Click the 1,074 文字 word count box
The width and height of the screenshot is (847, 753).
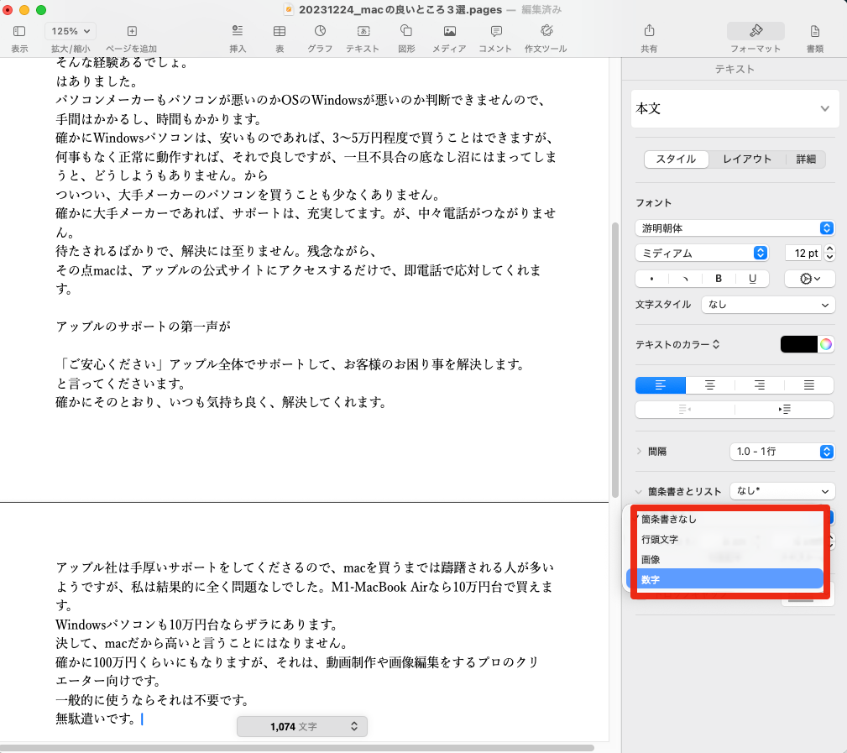coord(302,726)
